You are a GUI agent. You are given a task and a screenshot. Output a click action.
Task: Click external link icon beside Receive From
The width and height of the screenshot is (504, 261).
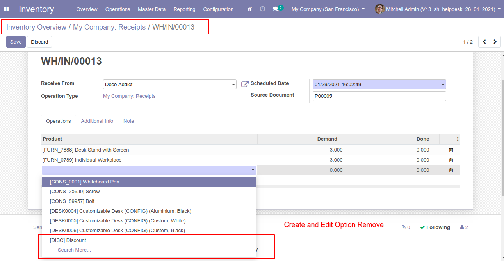coord(245,84)
